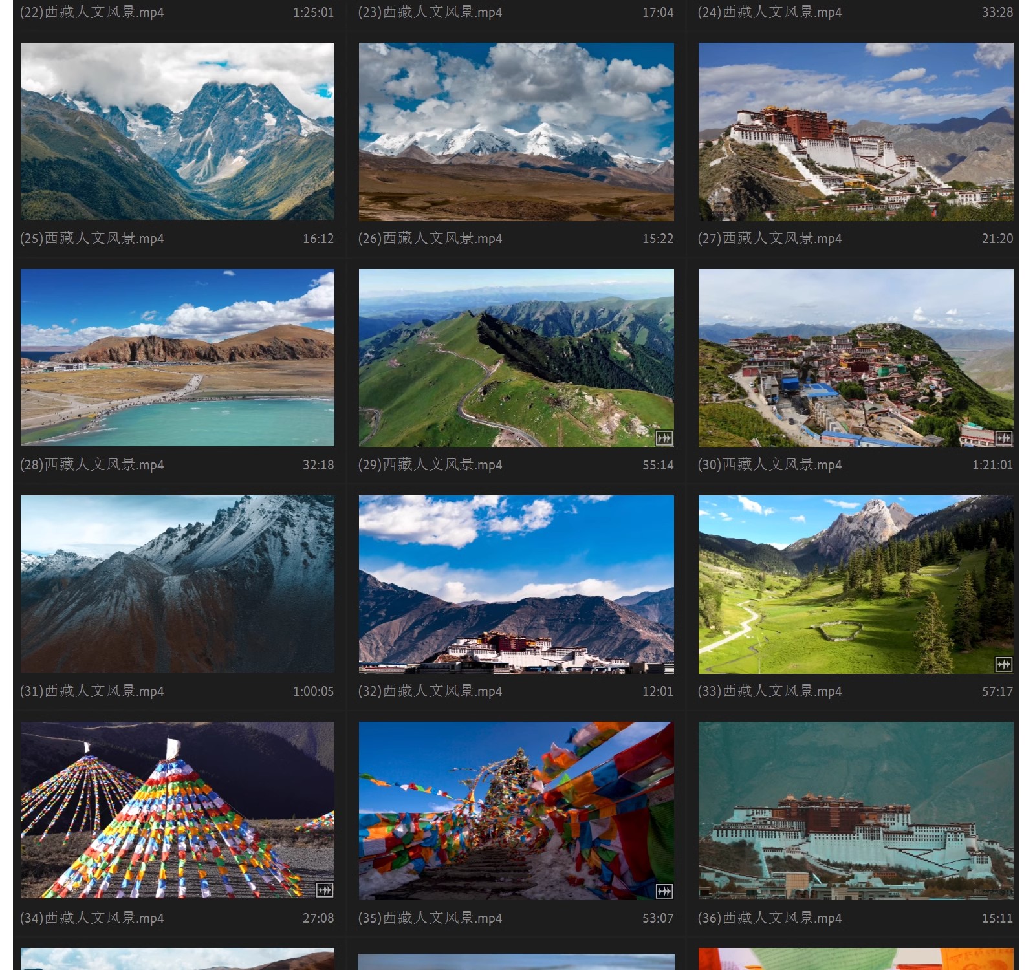This screenshot has height=970, width=1035.
Task: Click the "1:21:01" duration of clip (30)
Action: (993, 465)
